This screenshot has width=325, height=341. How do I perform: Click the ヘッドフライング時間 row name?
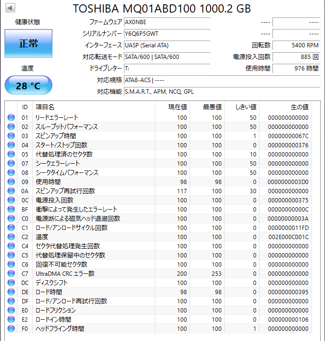click(x=60, y=328)
